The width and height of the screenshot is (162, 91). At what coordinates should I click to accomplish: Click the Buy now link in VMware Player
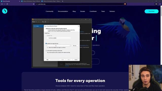tap(67, 66)
